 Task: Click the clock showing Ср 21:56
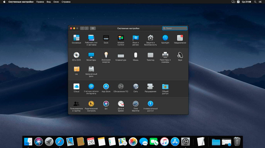[x=246, y=2]
